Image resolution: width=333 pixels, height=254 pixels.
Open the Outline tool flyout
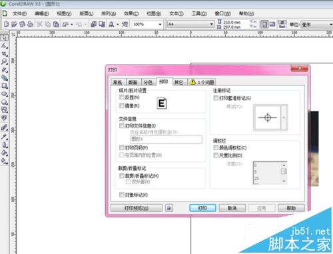tap(4, 145)
